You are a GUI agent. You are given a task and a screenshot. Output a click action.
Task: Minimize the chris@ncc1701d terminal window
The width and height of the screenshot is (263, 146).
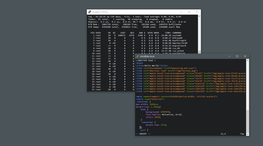[x=181, y=12]
